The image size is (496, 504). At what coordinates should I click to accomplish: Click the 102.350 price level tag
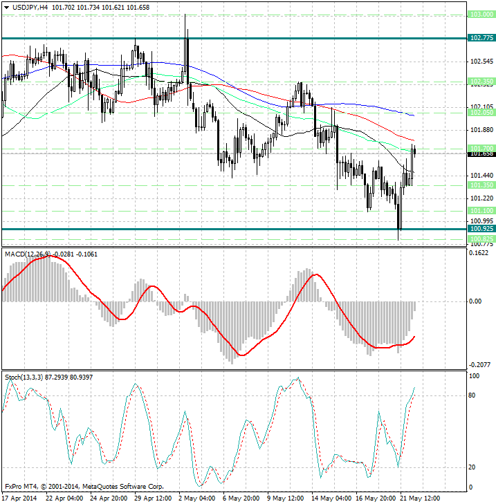(x=480, y=82)
